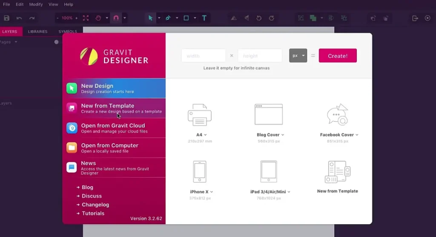Click the Save icon in toolbar
436x237 pixels.
(x=7, y=18)
